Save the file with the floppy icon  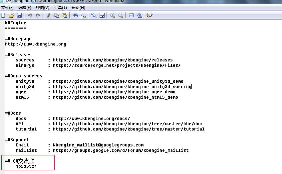[19, 15]
